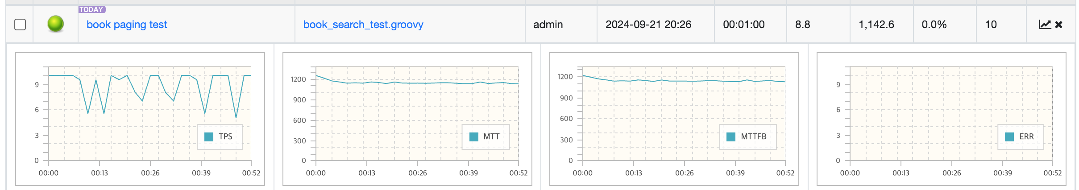Click the TPS legend color swatch
This screenshot has width=1079, height=190.
pyautogui.click(x=209, y=137)
